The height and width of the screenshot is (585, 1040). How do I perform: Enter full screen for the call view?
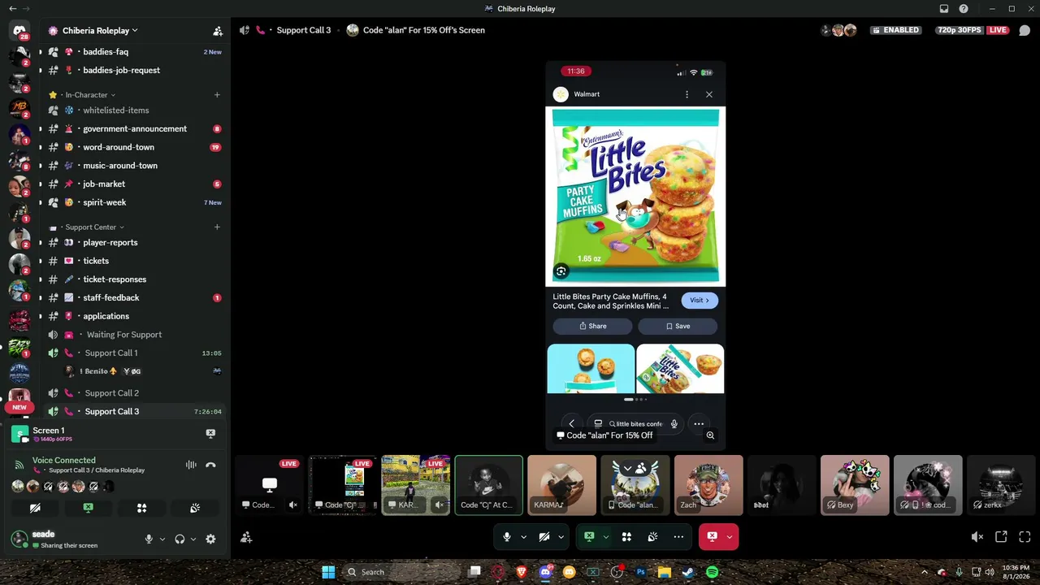pos(1025,537)
